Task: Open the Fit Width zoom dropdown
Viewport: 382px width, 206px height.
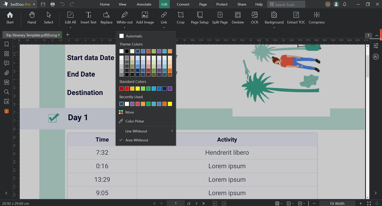Action: tap(335, 203)
